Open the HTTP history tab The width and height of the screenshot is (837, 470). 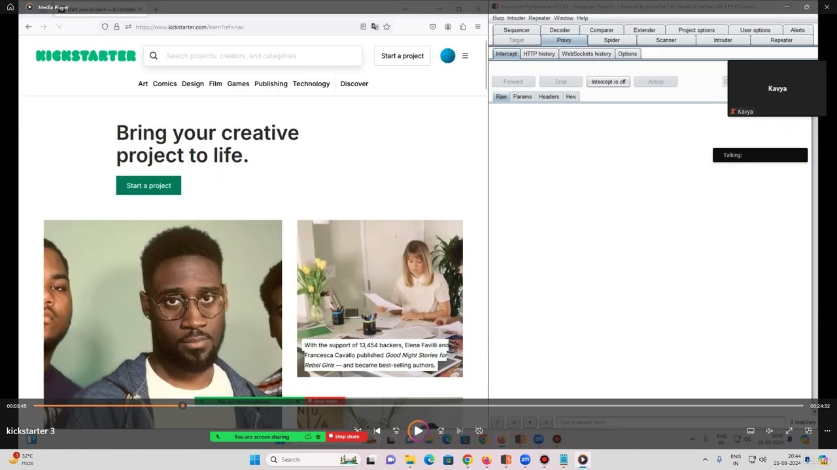coord(539,54)
